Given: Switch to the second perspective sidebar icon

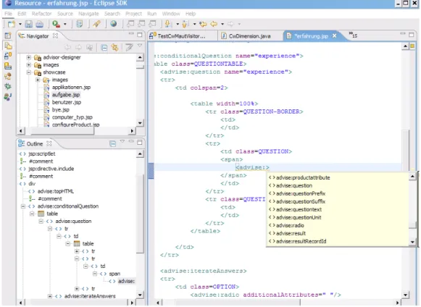Looking at the screenshot, I should tap(8, 46).
